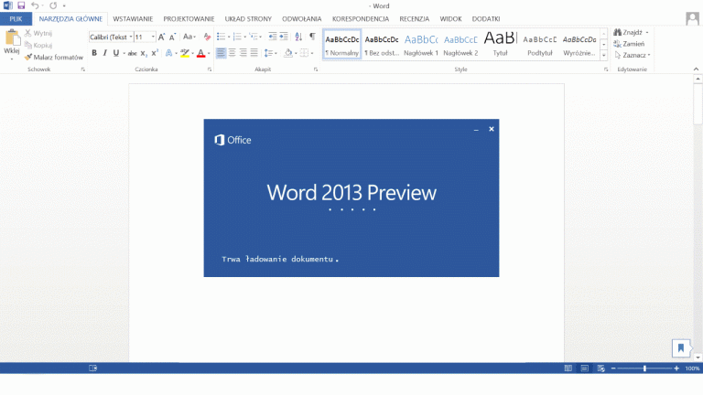Open the numbered list dropdown arrow
703x395 pixels.
(x=244, y=37)
